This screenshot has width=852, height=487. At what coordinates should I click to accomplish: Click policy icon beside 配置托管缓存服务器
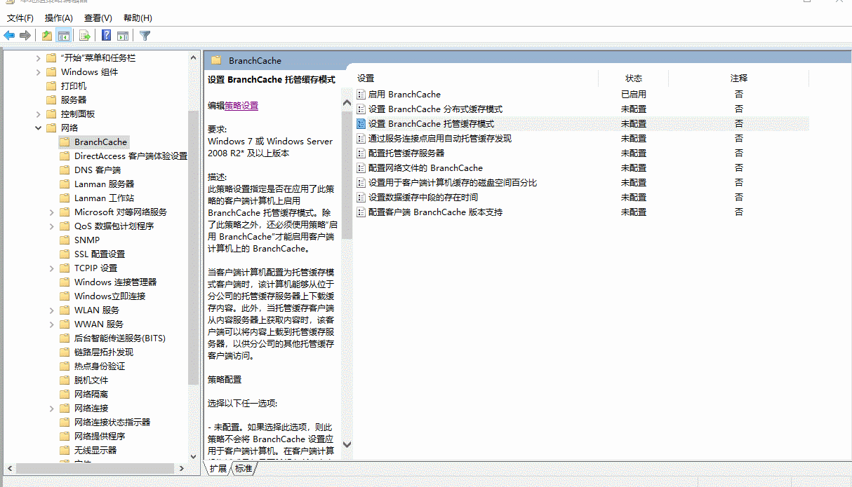point(361,153)
